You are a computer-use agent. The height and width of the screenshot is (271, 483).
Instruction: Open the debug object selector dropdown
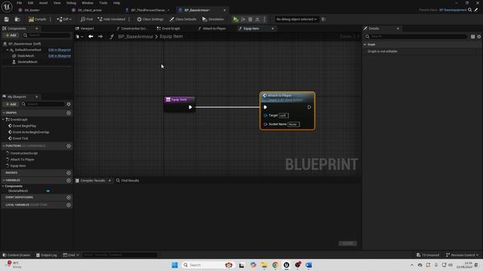click(297, 20)
